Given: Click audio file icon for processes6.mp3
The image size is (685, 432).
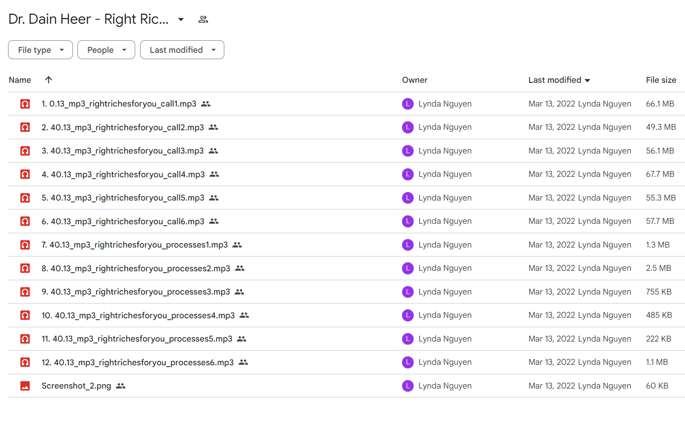Looking at the screenshot, I should (x=25, y=362).
